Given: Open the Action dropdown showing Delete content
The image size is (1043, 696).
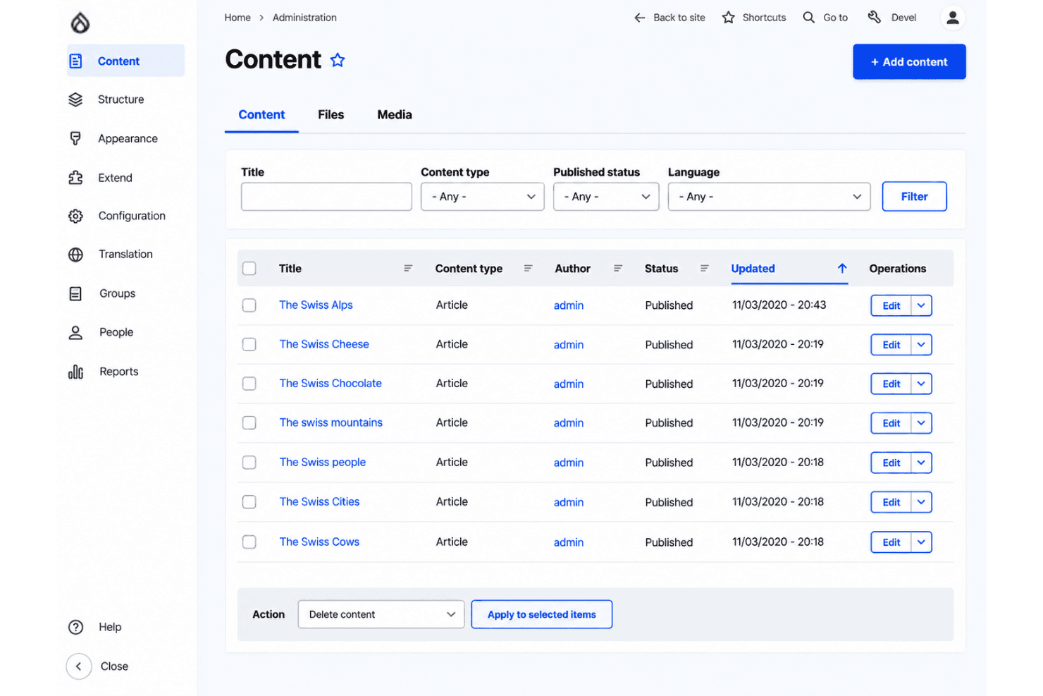Looking at the screenshot, I should click(381, 614).
